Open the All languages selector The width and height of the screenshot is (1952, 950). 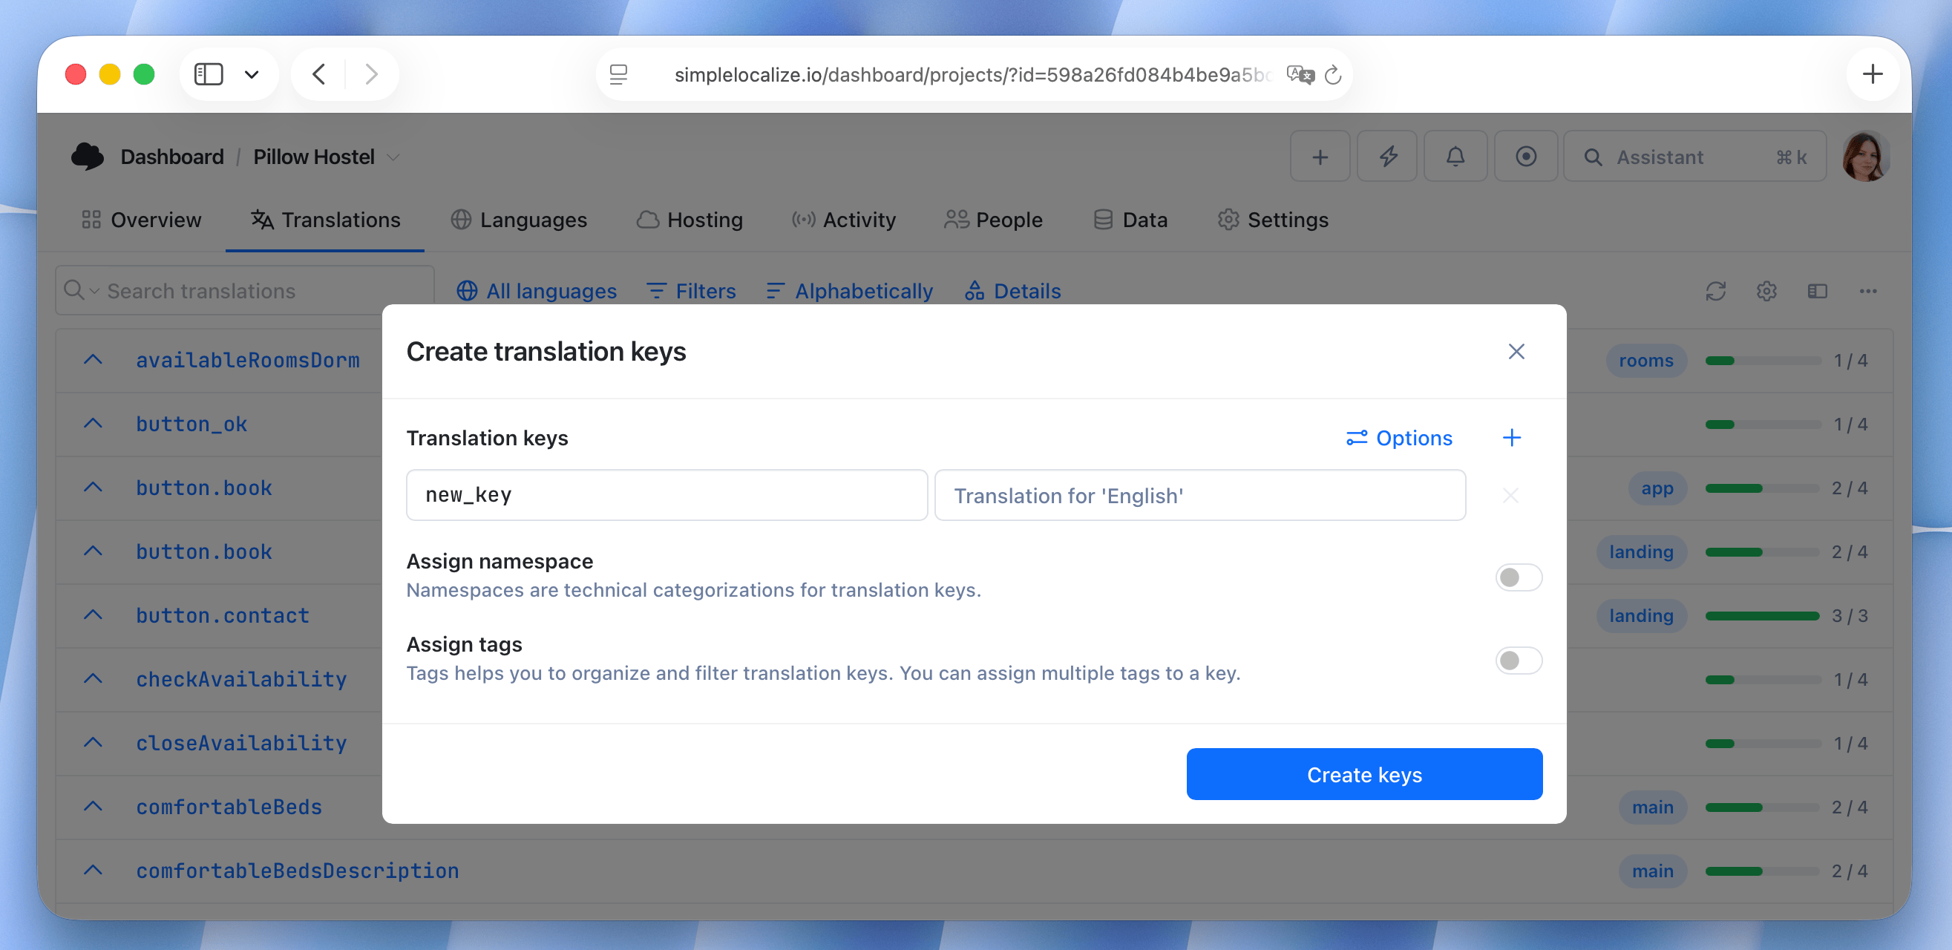tap(537, 291)
